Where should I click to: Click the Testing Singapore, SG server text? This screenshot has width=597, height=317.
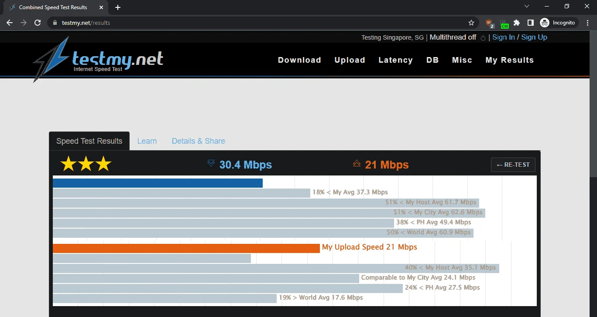tap(392, 37)
